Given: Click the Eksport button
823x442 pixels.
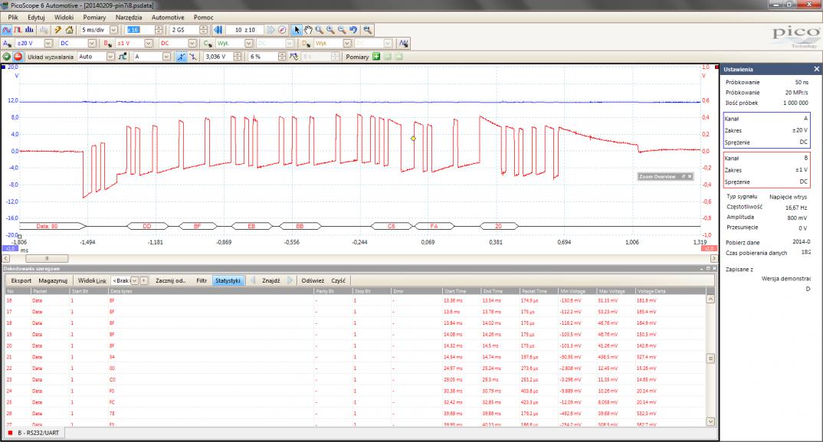Looking at the screenshot, I should (x=21, y=280).
